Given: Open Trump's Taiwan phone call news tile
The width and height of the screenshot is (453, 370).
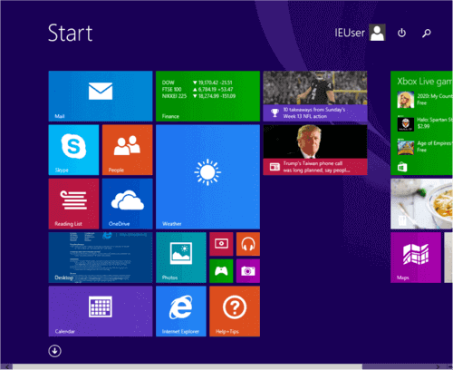Looking at the screenshot, I should [315, 150].
